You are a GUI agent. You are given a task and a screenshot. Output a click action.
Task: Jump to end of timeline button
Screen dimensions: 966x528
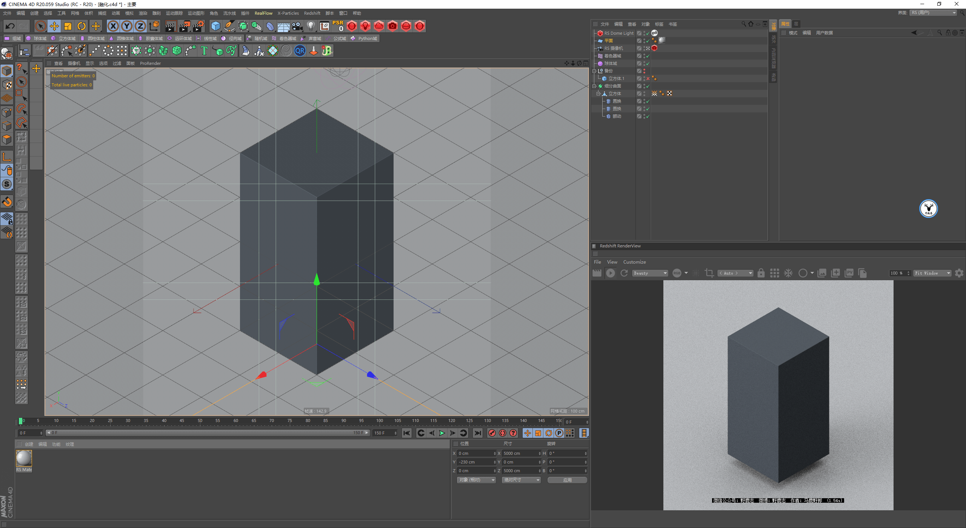point(478,433)
